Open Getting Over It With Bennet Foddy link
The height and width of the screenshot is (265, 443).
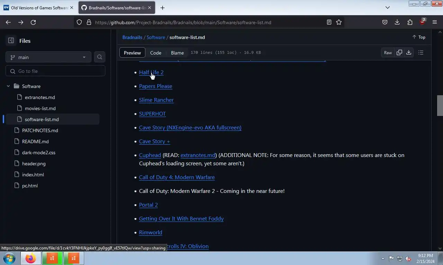tap(181, 219)
